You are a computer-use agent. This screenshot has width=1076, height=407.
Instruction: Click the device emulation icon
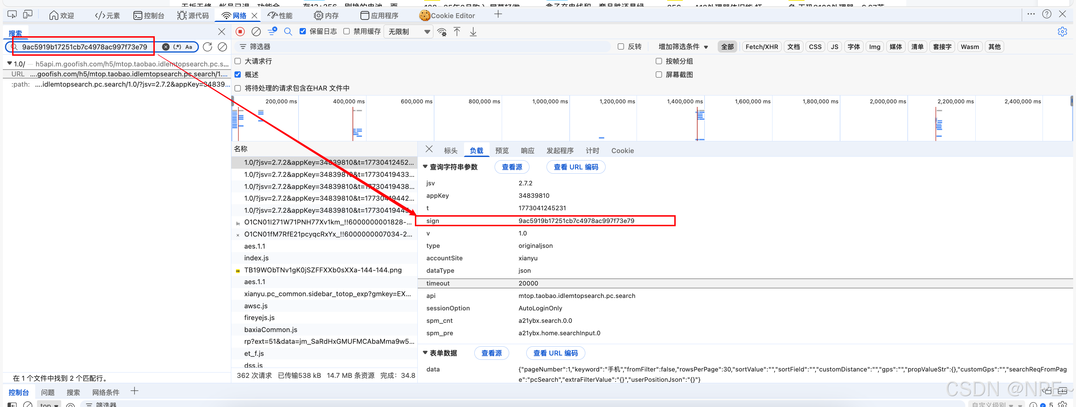27,15
